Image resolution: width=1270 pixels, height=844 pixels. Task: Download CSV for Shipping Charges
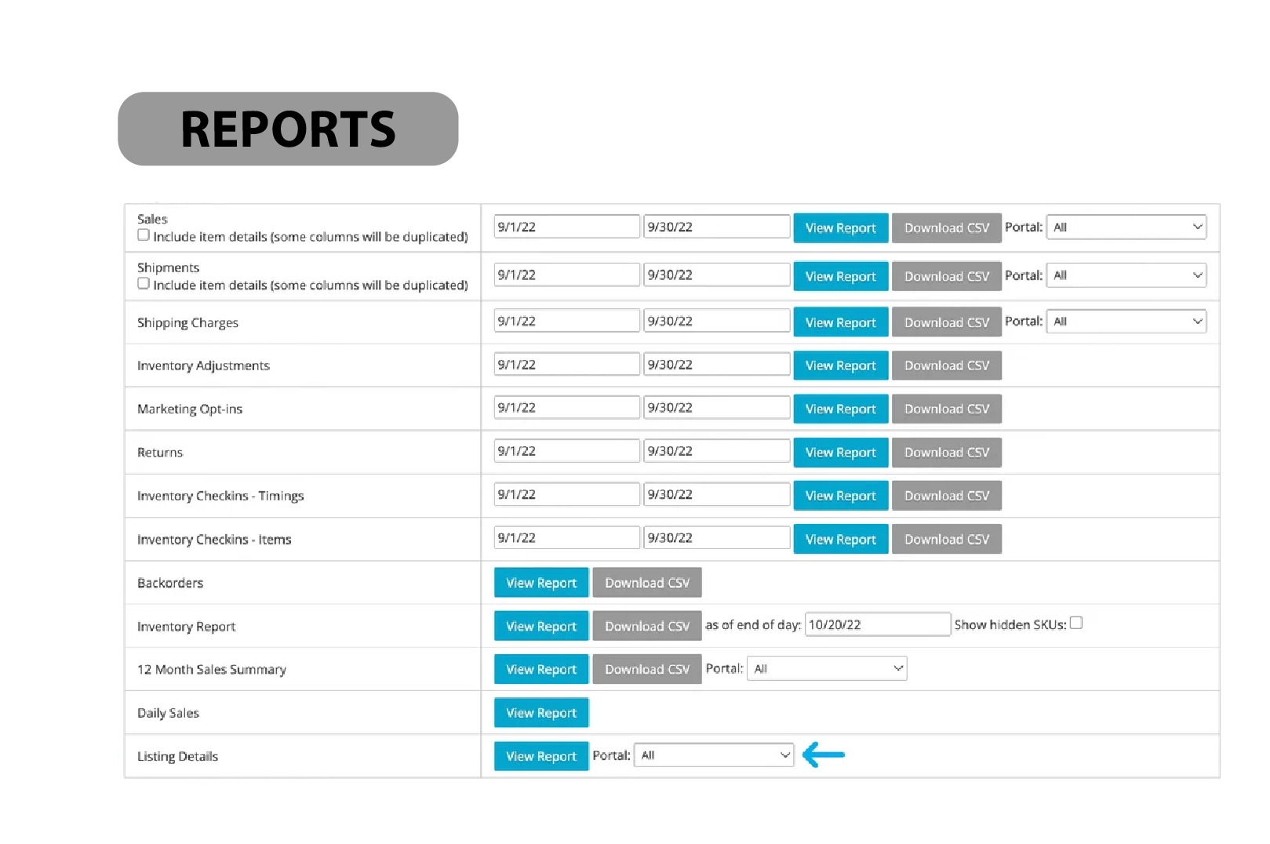pyautogui.click(x=947, y=322)
